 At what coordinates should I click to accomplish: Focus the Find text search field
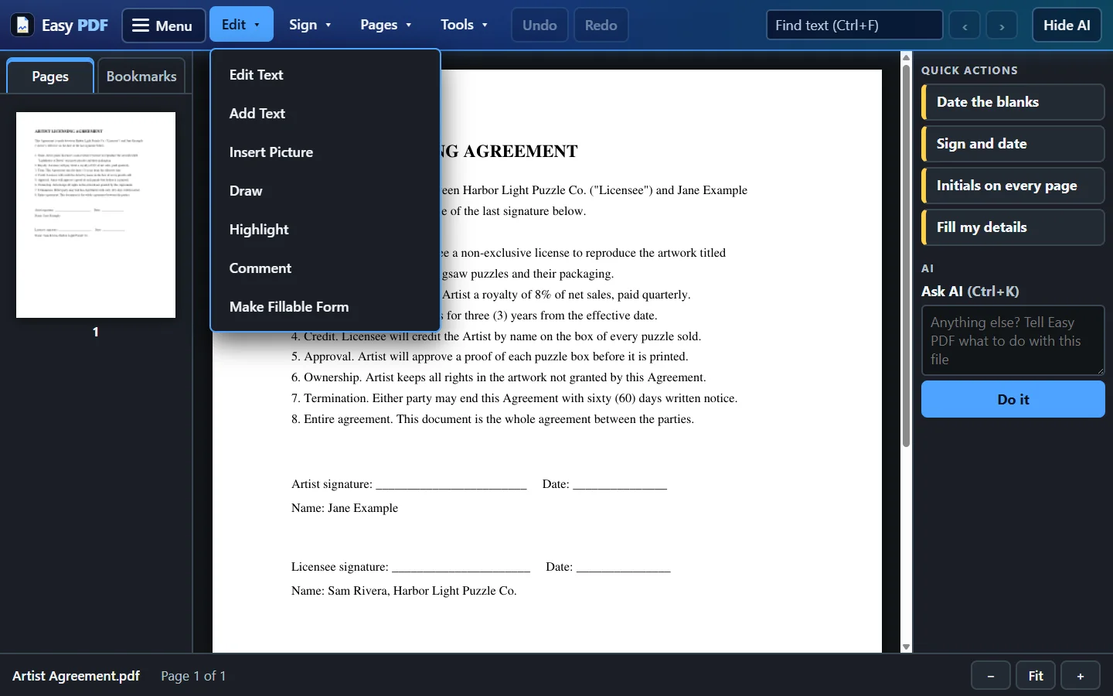coord(854,26)
